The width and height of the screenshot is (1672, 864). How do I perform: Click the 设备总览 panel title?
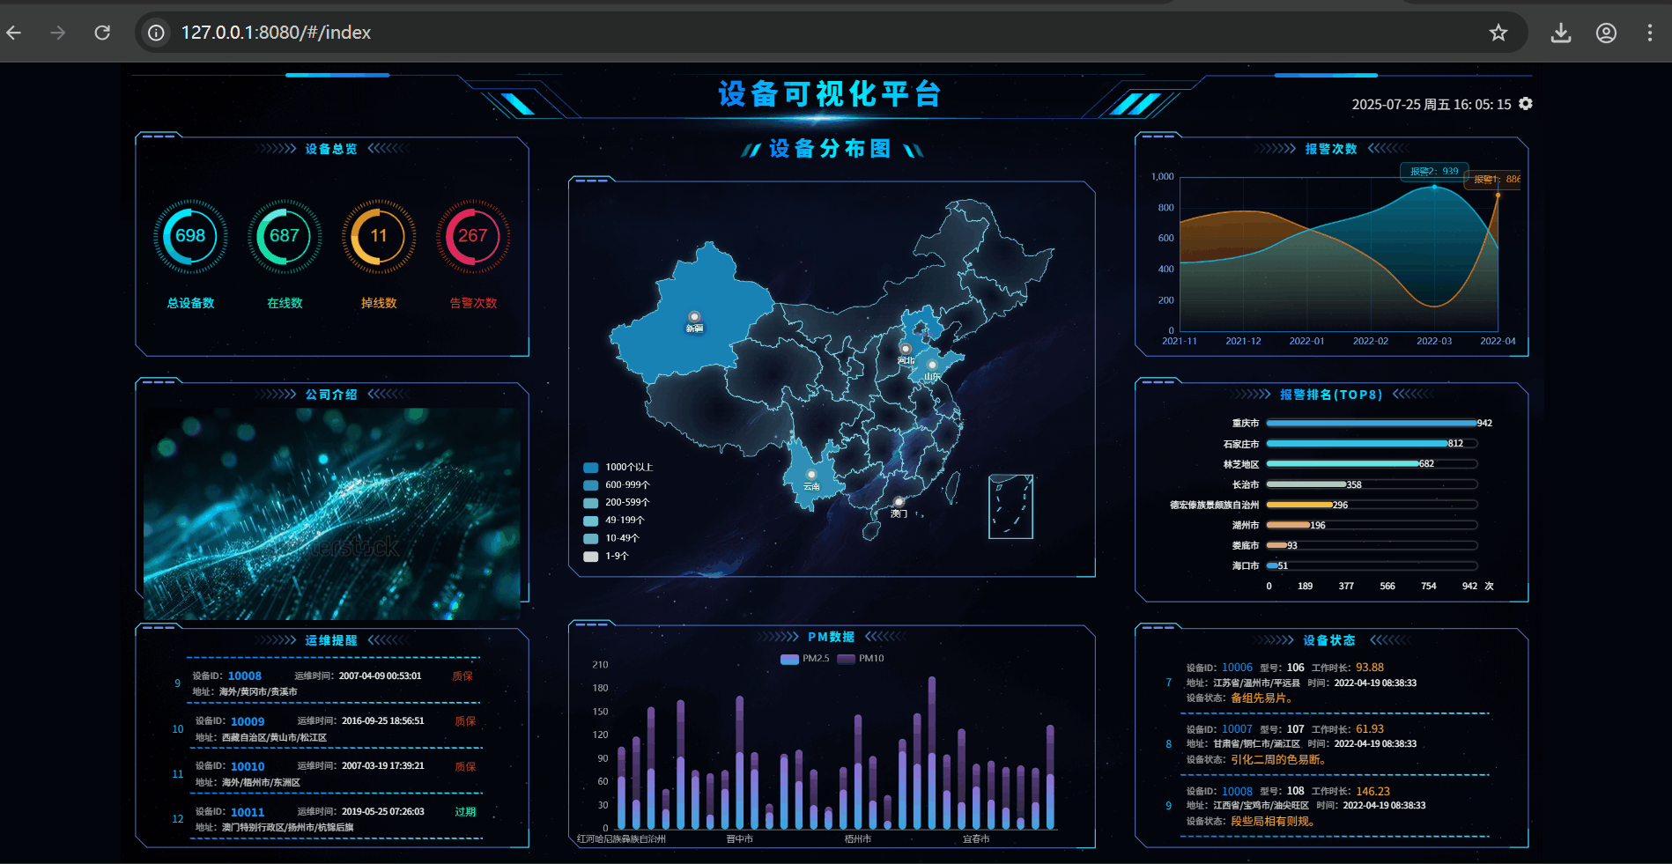point(331,149)
